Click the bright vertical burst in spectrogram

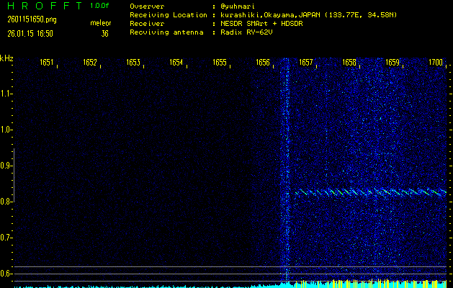click(285, 173)
